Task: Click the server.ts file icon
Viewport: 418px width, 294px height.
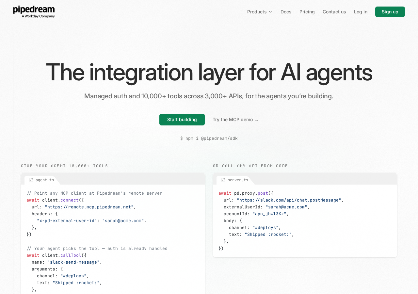Action: click(223, 180)
